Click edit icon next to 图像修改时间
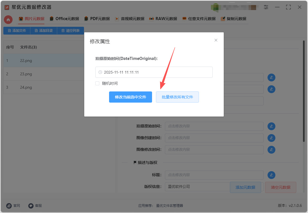This screenshot has width=308, height=213. tap(271, 150)
